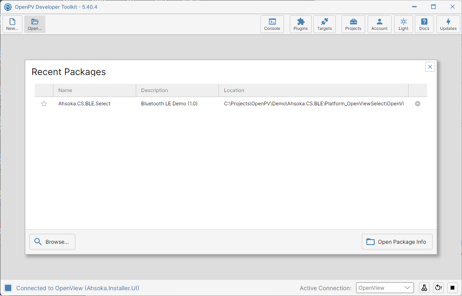Close the Recent Packages dialog
This screenshot has height=296, width=462.
click(x=430, y=67)
